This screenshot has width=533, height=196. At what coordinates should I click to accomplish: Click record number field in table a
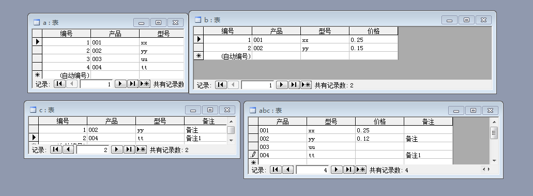click(96, 84)
